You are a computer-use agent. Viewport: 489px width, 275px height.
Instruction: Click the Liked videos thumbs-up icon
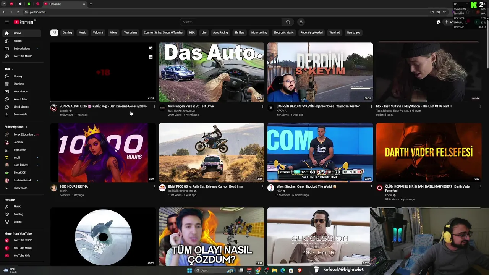point(6,107)
